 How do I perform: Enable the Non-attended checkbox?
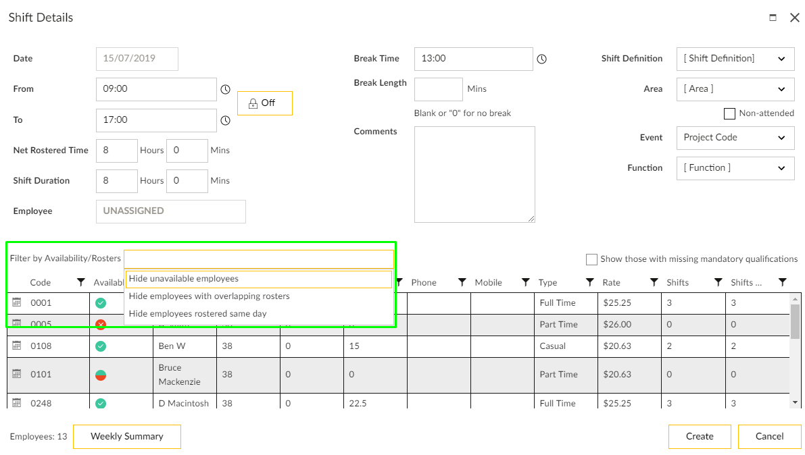(x=729, y=113)
